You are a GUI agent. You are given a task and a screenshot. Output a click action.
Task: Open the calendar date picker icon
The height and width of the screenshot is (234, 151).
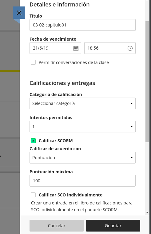[x=76, y=48]
